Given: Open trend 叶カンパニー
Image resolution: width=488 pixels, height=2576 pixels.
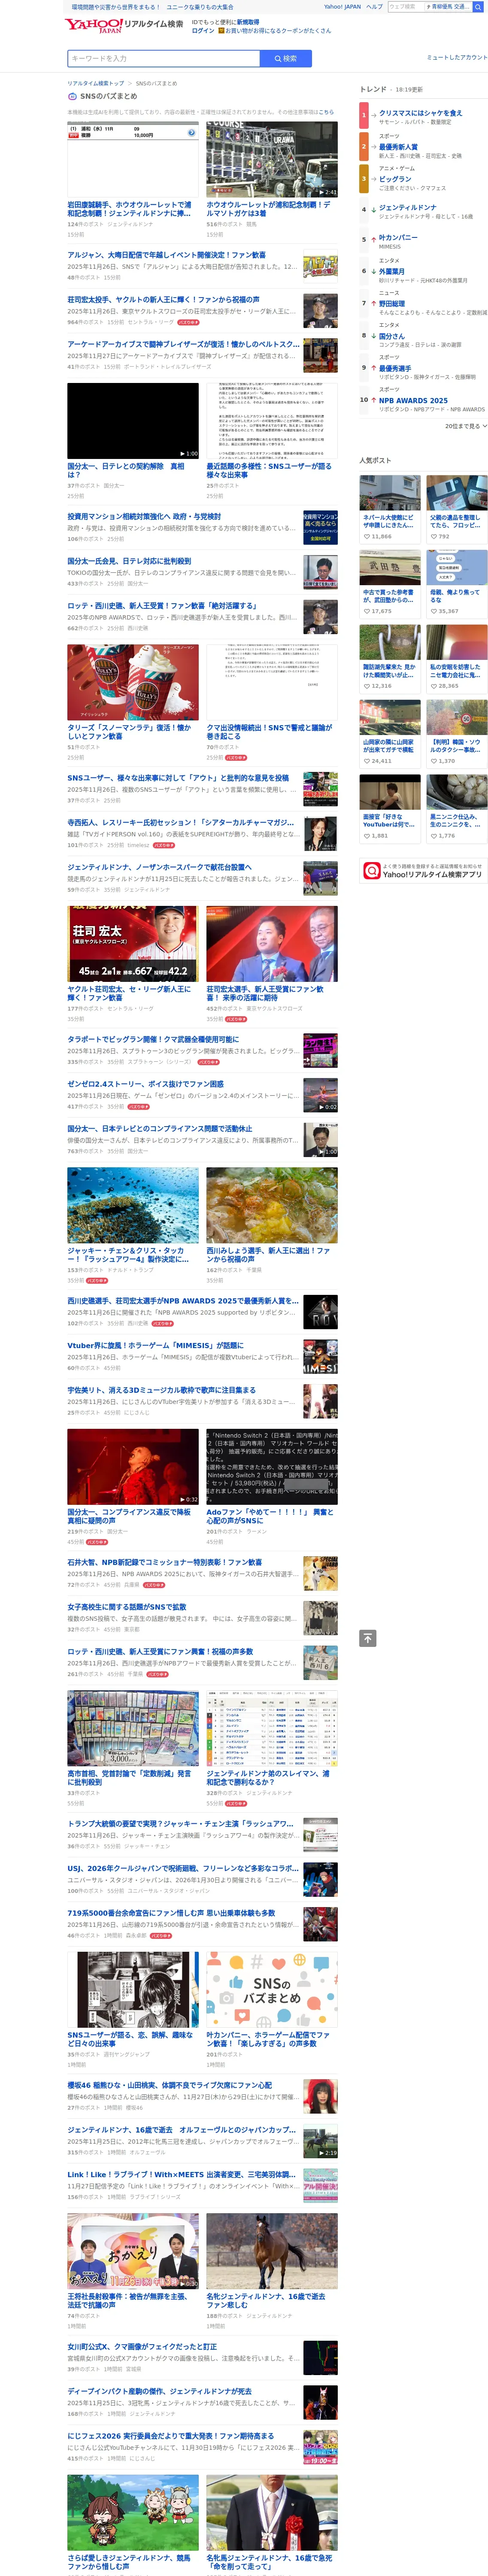Looking at the screenshot, I should [x=398, y=238].
